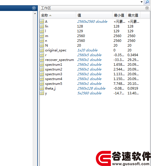Click variable icon for spectrum4
This screenshot has width=151, height=166.
tap(42, 79)
